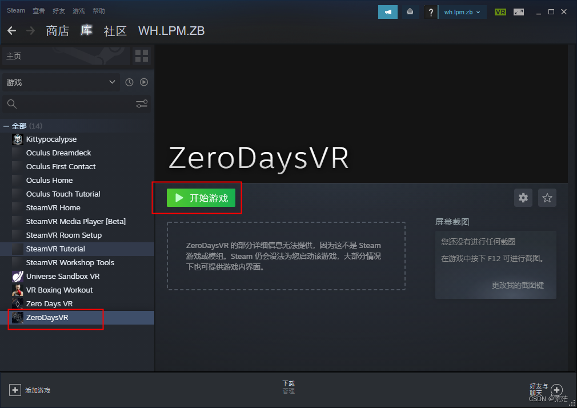Image resolution: width=577 pixels, height=408 pixels.
Task: Click the Universe Sandbox VR icon
Action: pyautogui.click(x=17, y=276)
